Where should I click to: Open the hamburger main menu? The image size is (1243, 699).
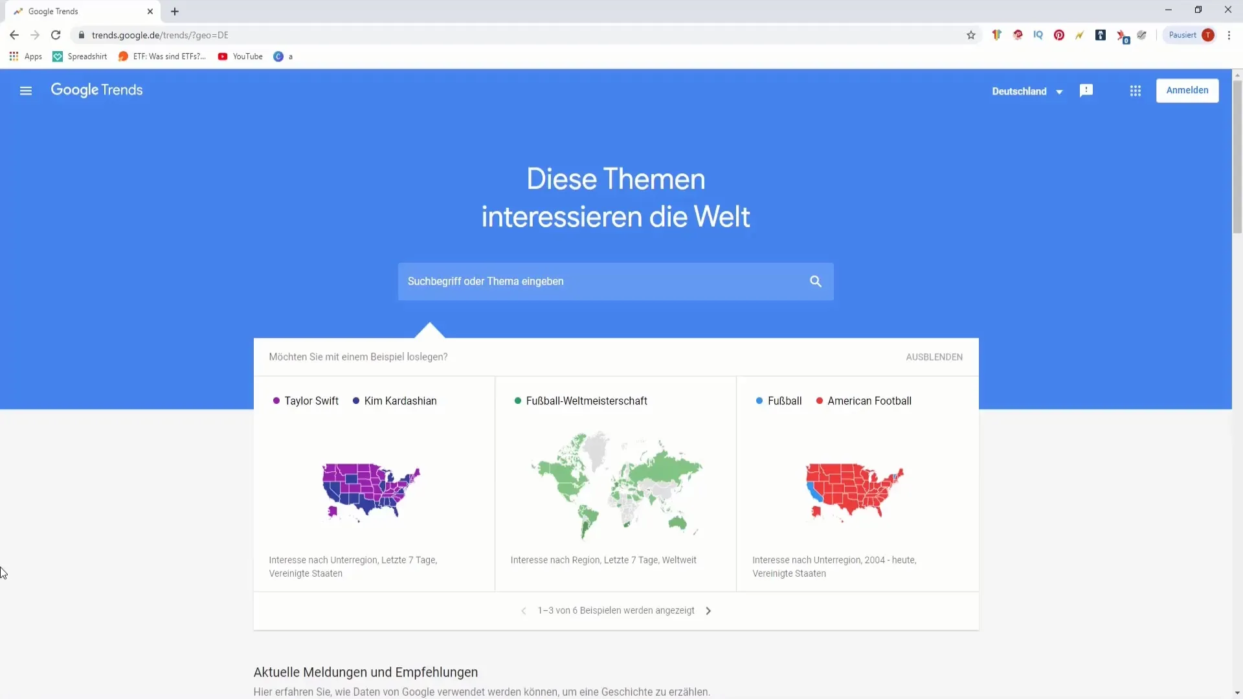[26, 91]
